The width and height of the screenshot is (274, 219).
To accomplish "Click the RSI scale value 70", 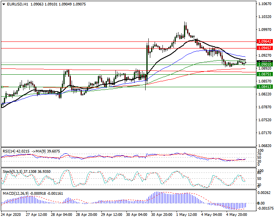I will [260, 154].
